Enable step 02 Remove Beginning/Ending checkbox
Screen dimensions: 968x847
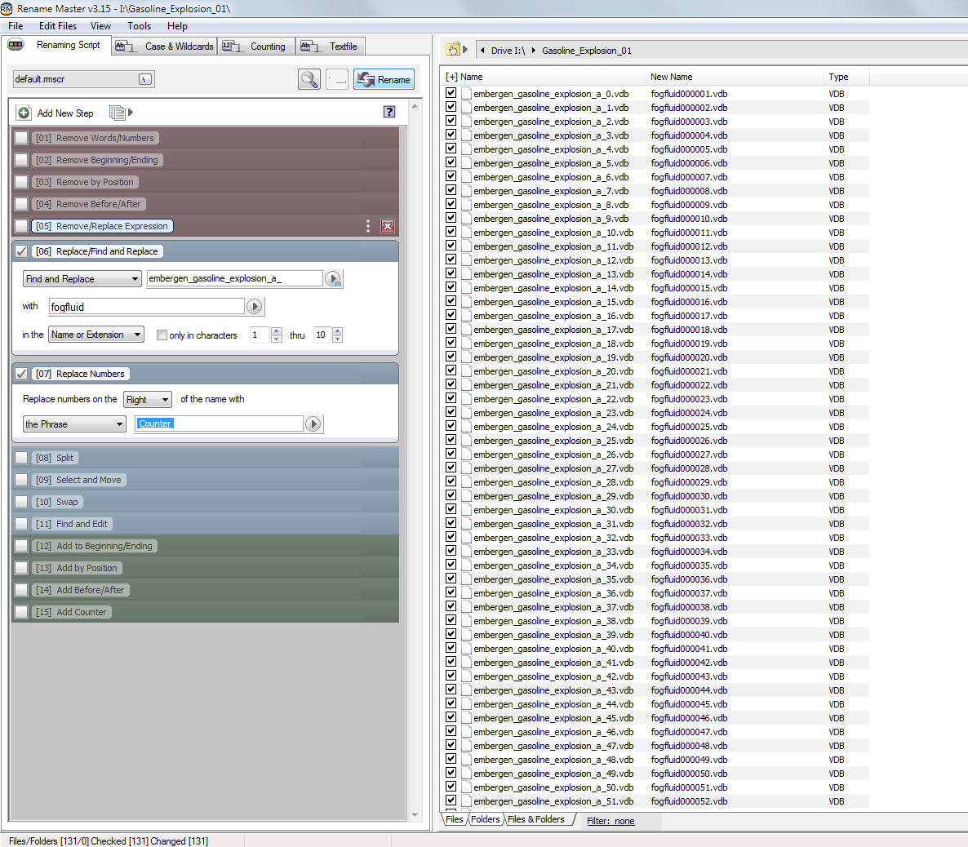21,160
